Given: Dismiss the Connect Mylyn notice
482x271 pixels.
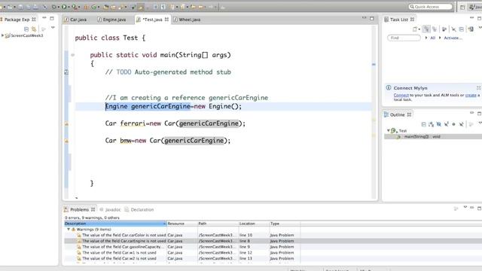Looking at the screenshot, I should coord(479,88).
